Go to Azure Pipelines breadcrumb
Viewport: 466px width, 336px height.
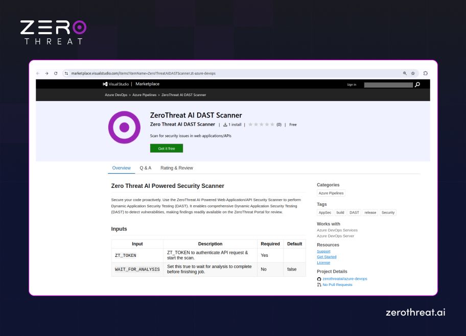(144, 95)
